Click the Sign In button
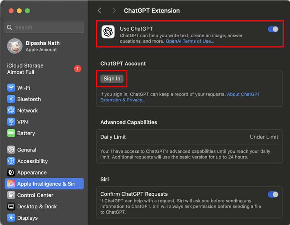The image size is (290, 225). (112, 79)
